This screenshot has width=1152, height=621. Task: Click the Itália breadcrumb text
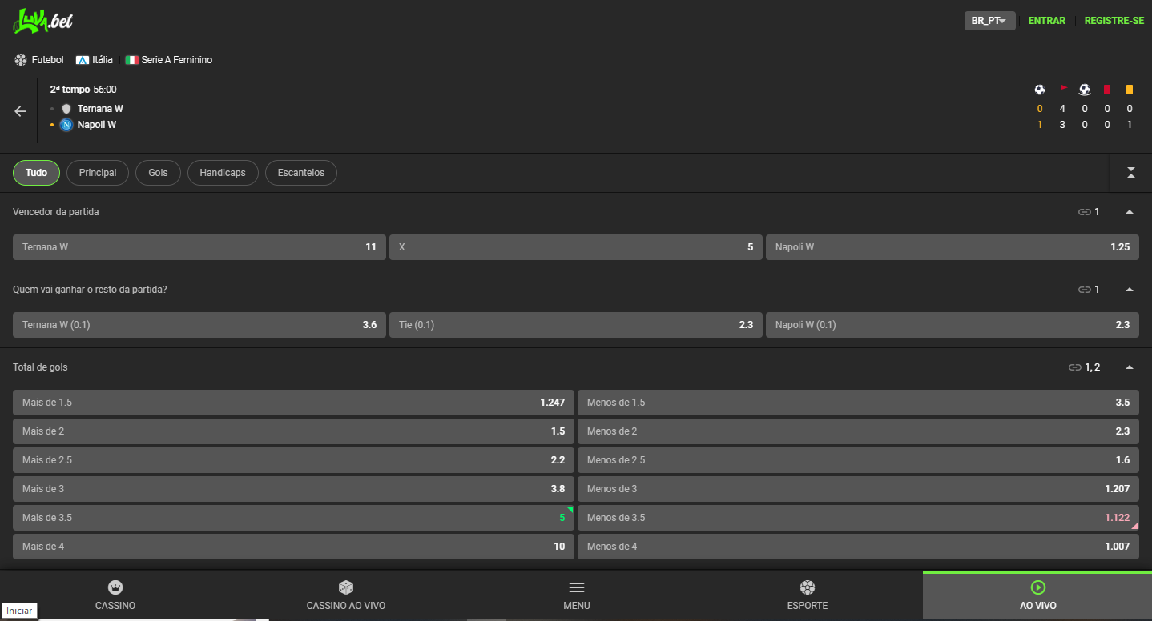103,60
